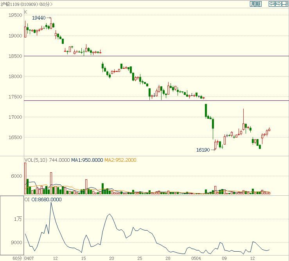Click the 18000 price axis label

coord(15,77)
